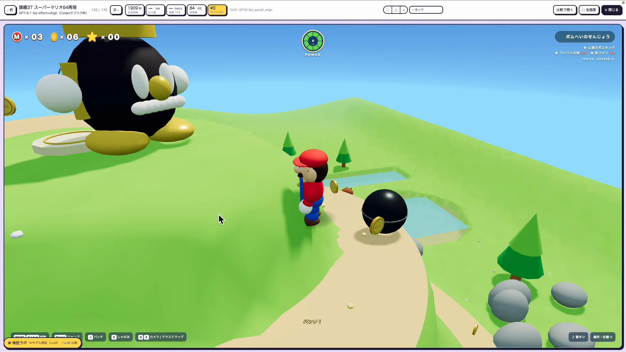The width and height of the screenshot is (626, 352).
Task: Click the 153 / 170 progress counter
Action: click(99, 10)
